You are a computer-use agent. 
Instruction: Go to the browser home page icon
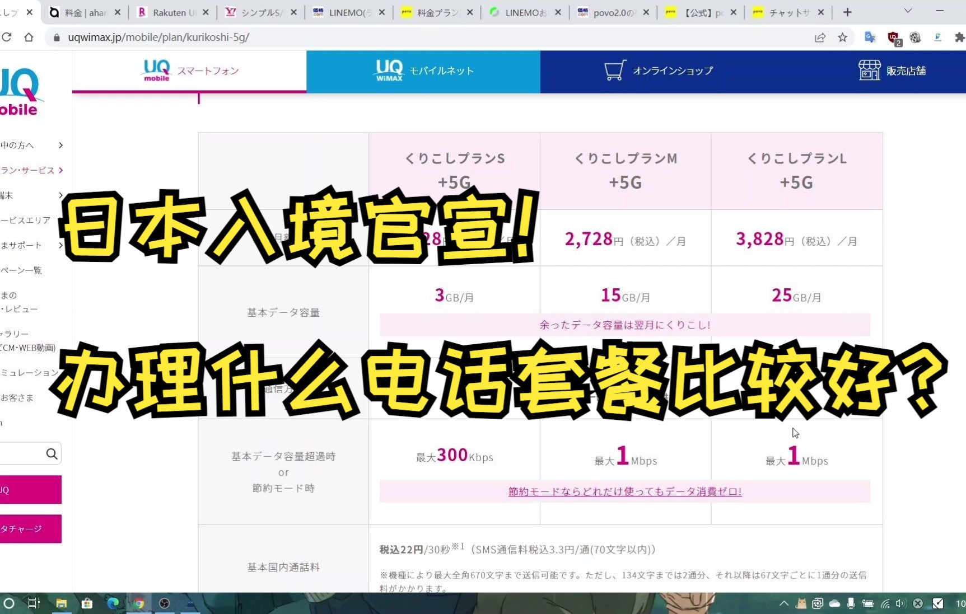[29, 37]
